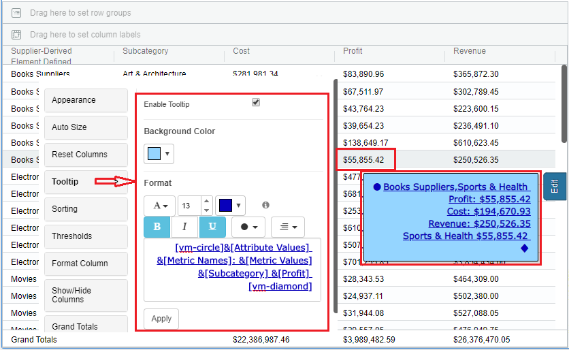Viewport: 569px width, 350px height.
Task: Click the vertical Edit tab button
Action: pos(555,187)
